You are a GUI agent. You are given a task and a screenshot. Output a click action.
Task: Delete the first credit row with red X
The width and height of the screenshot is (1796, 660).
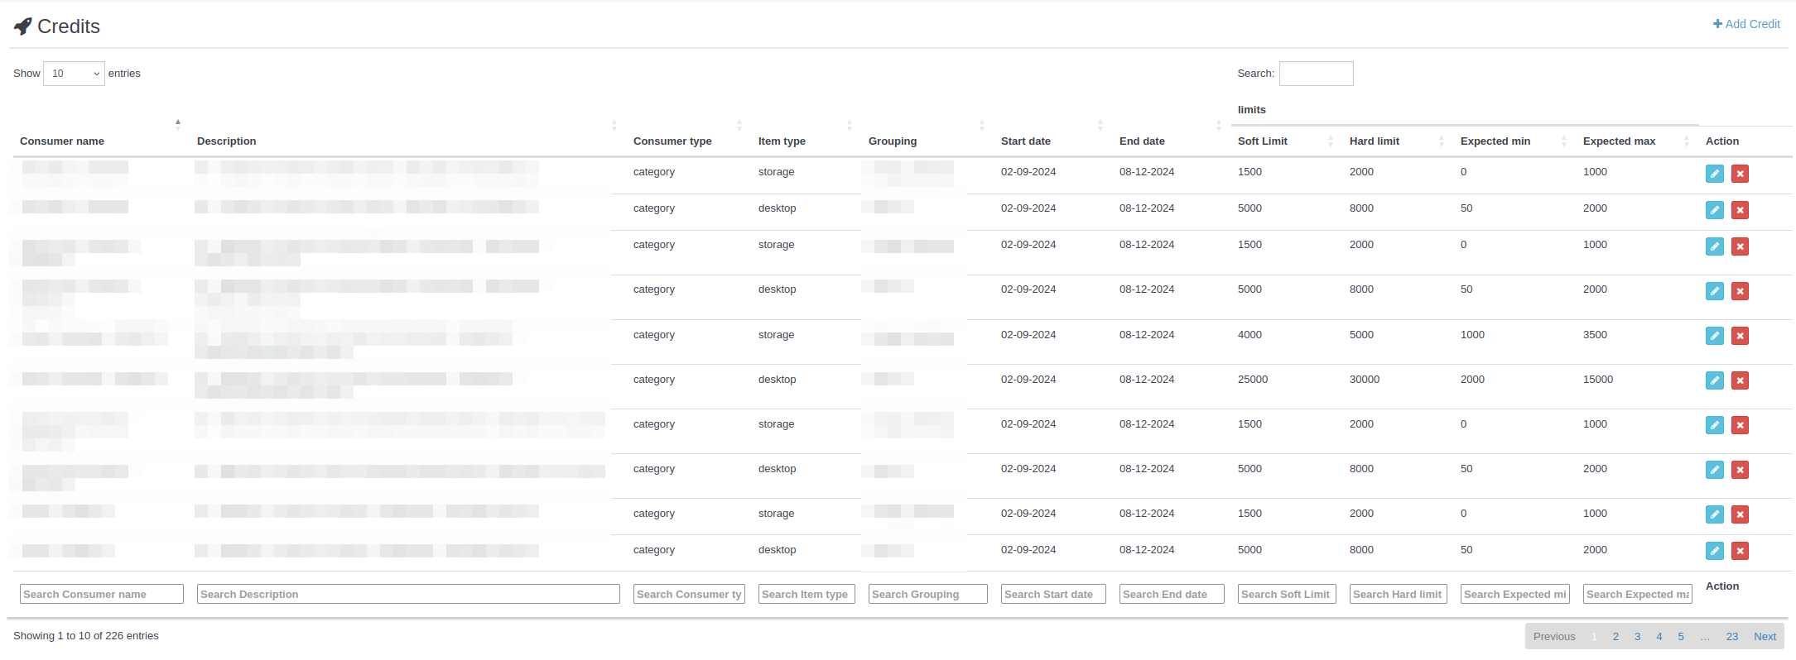[1740, 174]
